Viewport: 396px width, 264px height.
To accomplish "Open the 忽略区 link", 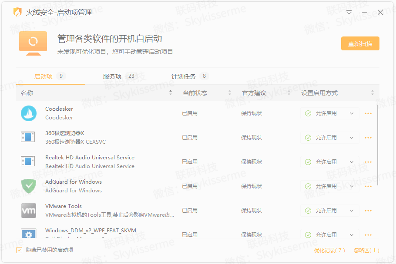I will coord(366,251).
